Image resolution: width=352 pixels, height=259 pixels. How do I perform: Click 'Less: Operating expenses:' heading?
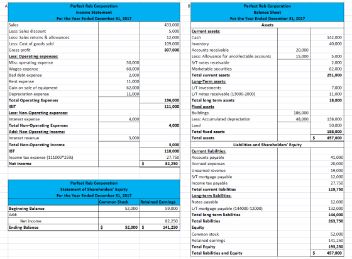pos(33,57)
